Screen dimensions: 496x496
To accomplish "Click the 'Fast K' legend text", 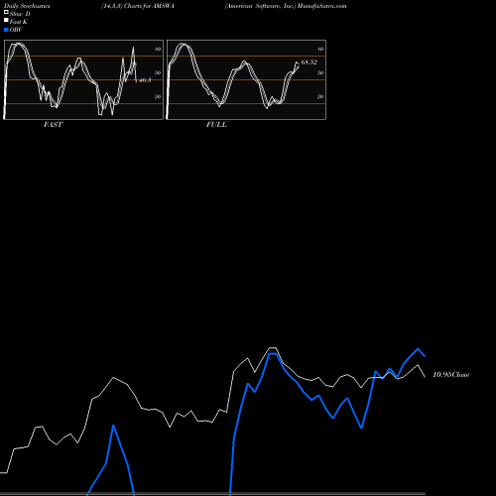I will tap(19, 22).
